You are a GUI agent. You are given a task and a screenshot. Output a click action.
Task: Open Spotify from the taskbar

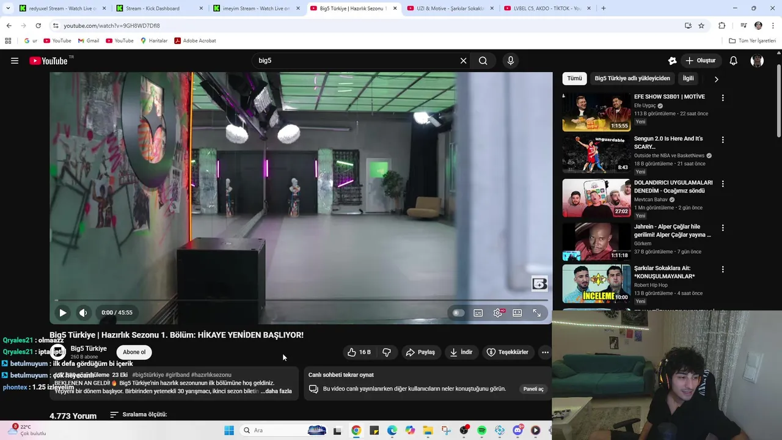(482, 430)
